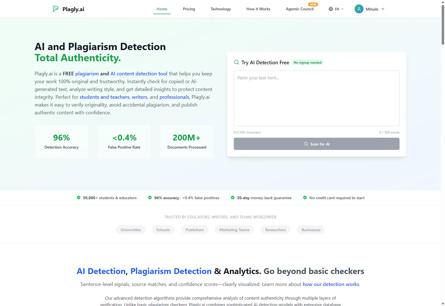
Task: Click the magnifier icon beside Try AI Detection Free
Action: click(x=236, y=62)
